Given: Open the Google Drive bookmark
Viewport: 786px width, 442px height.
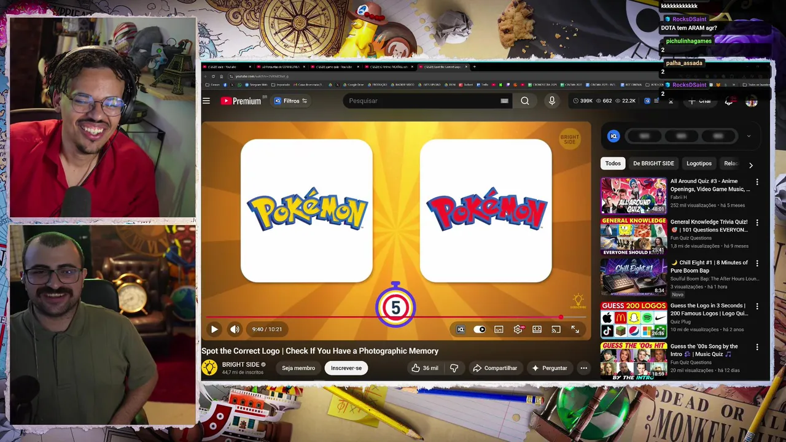Looking at the screenshot, I should [353, 85].
